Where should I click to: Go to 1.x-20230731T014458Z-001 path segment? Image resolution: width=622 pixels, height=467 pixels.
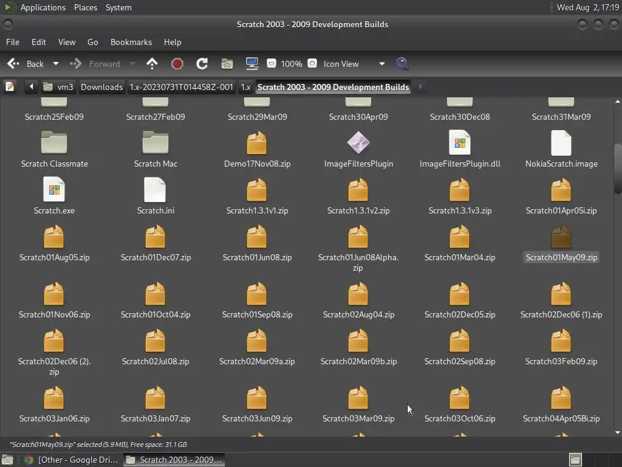click(181, 87)
